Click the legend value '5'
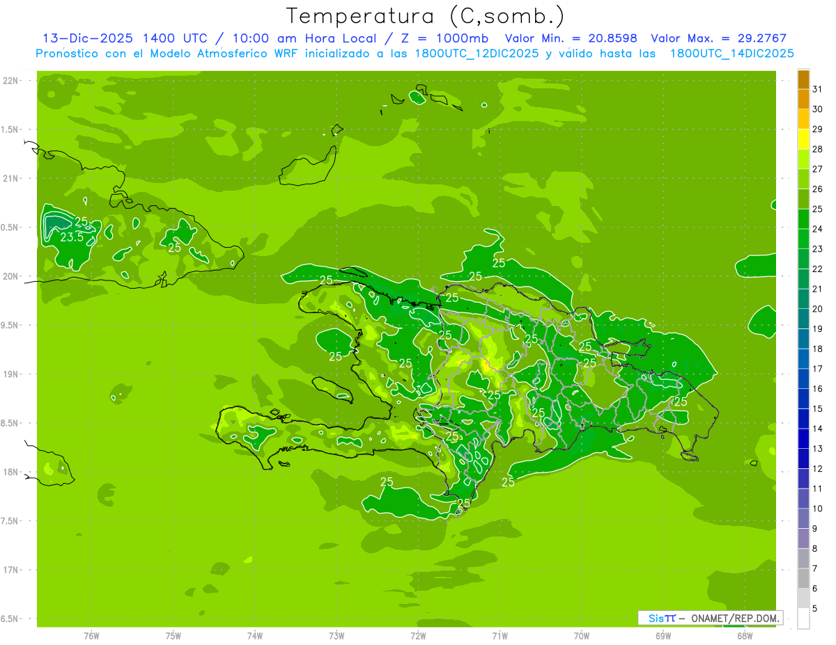836x645 pixels. tap(814, 608)
